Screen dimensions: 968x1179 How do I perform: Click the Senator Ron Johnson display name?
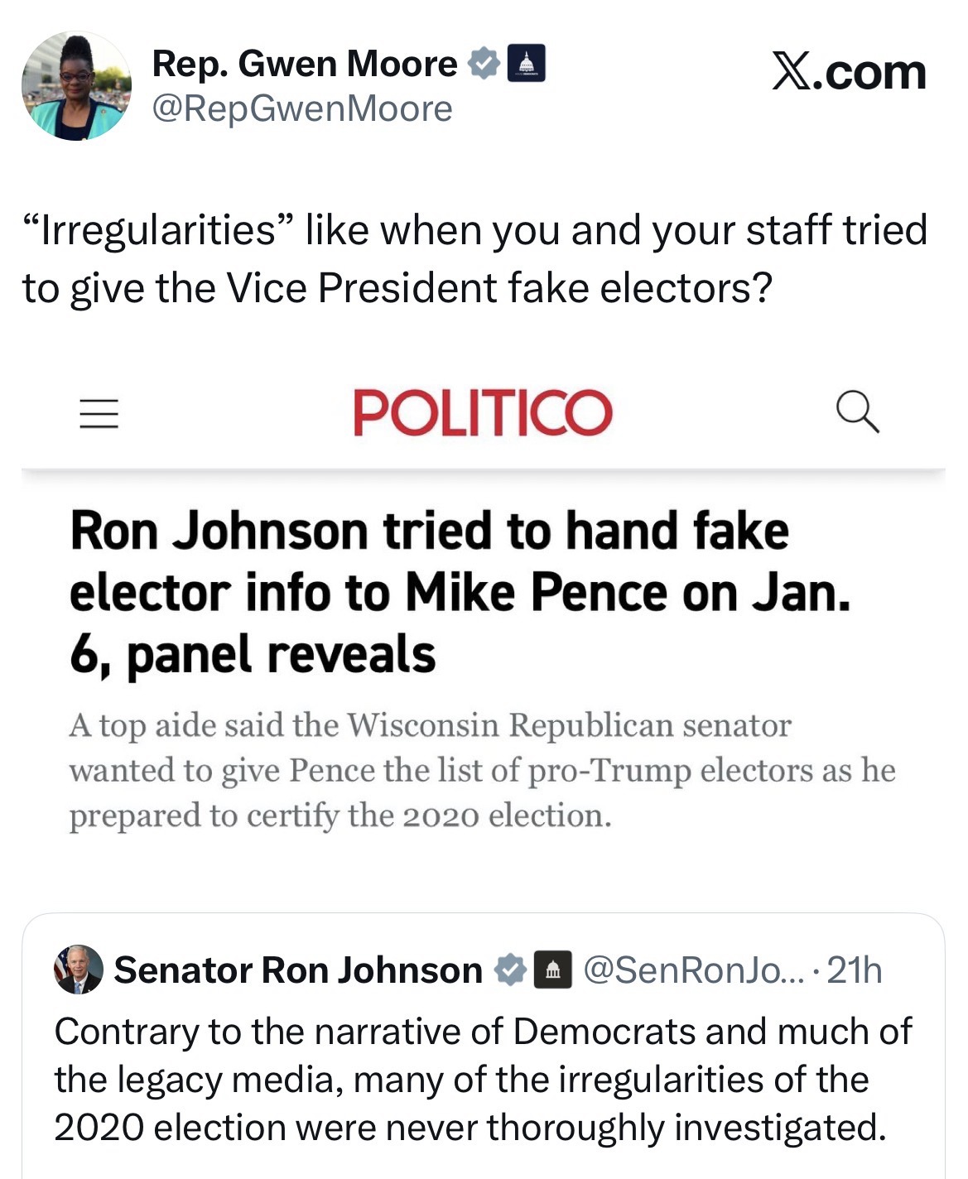pyautogui.click(x=298, y=970)
